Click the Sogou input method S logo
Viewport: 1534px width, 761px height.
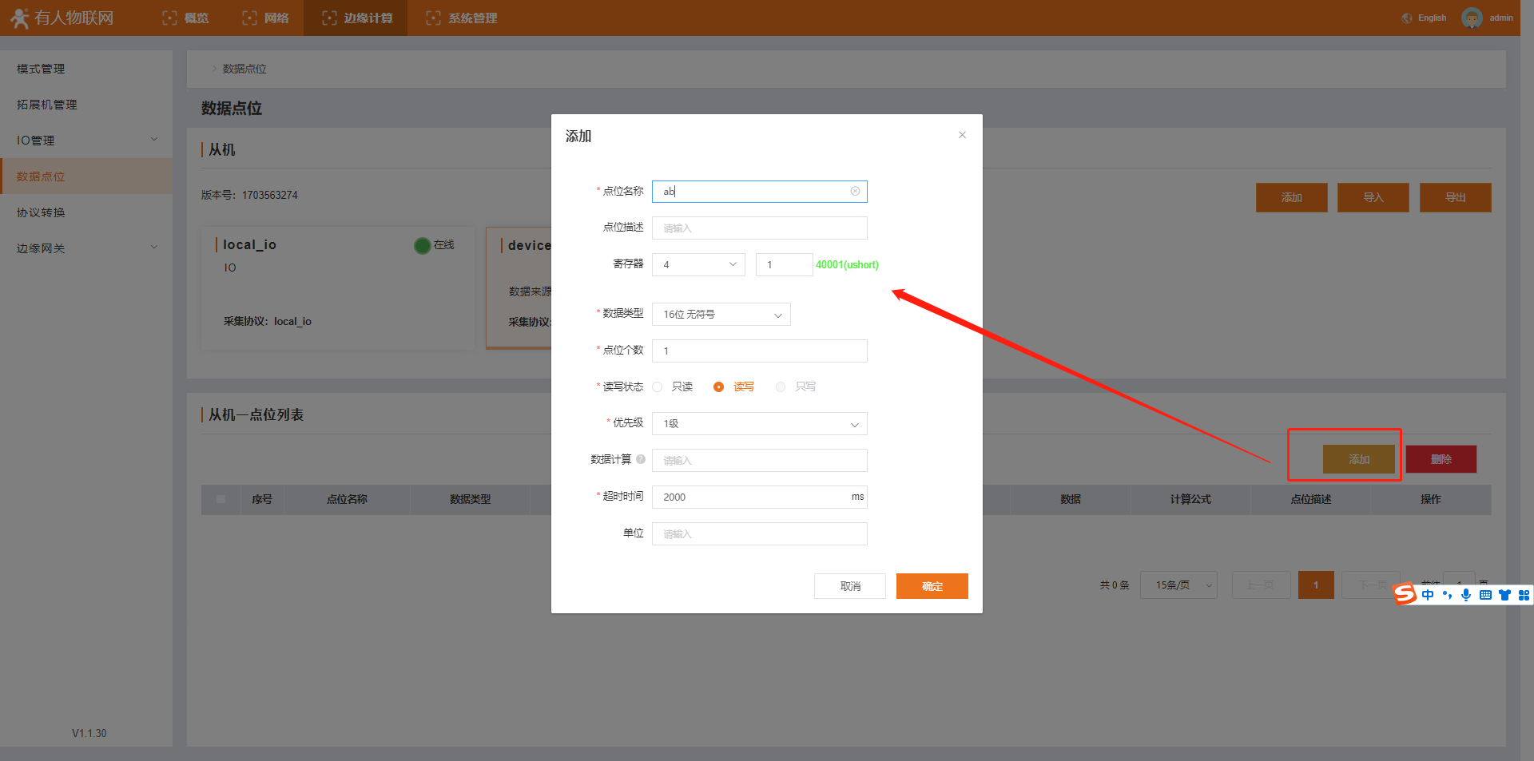pyautogui.click(x=1405, y=594)
